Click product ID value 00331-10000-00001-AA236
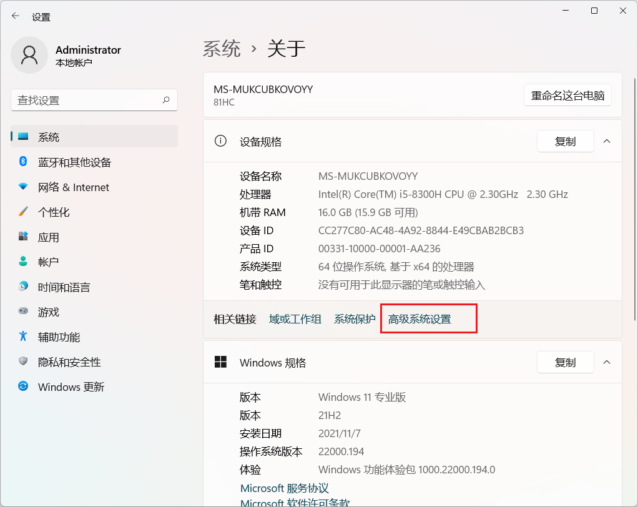 379,249
